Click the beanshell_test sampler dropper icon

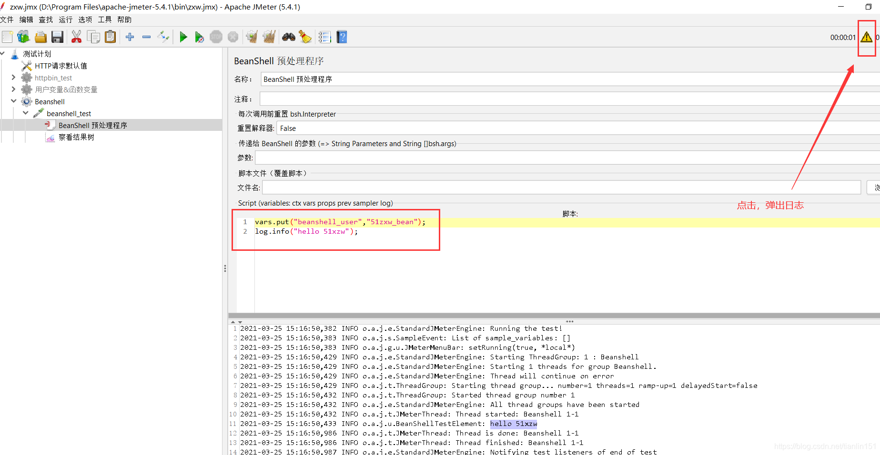pyautogui.click(x=39, y=113)
